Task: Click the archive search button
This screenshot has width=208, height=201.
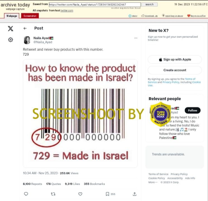Action: (x=149, y=4)
